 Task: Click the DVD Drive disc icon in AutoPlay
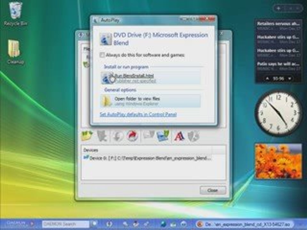106,39
